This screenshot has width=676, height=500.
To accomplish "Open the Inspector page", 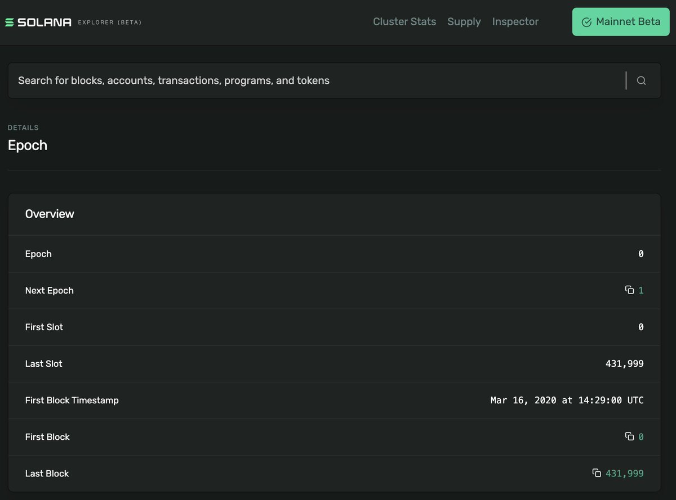I will 515,22.
